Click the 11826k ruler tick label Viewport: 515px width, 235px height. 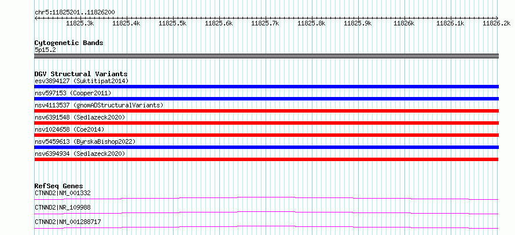click(404, 23)
